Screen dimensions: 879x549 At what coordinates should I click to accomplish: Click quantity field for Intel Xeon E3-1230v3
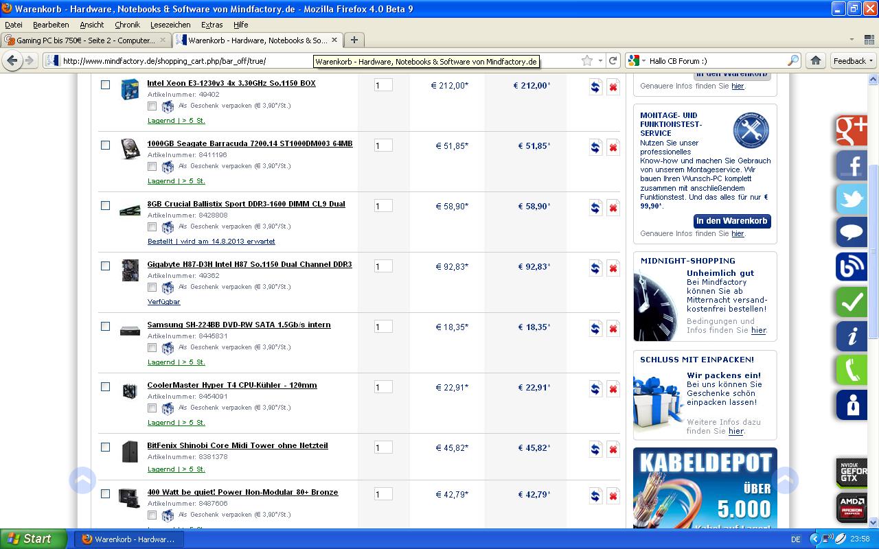(x=383, y=85)
